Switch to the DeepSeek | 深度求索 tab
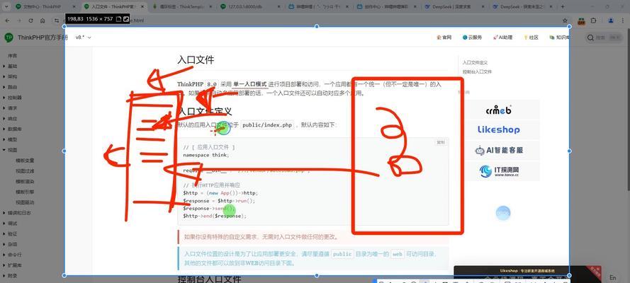Viewport: 630px width, 283px height. coord(455,7)
